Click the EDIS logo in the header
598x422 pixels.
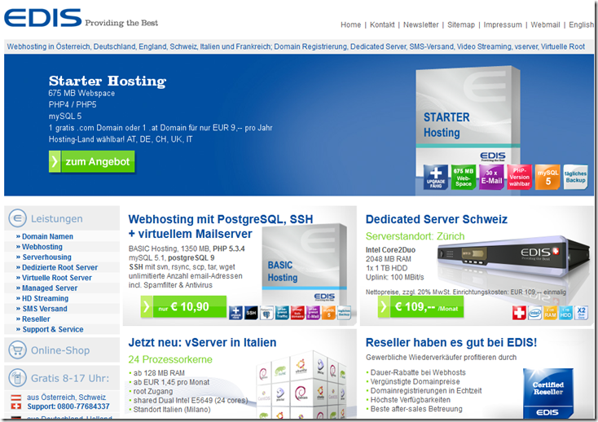(42, 18)
